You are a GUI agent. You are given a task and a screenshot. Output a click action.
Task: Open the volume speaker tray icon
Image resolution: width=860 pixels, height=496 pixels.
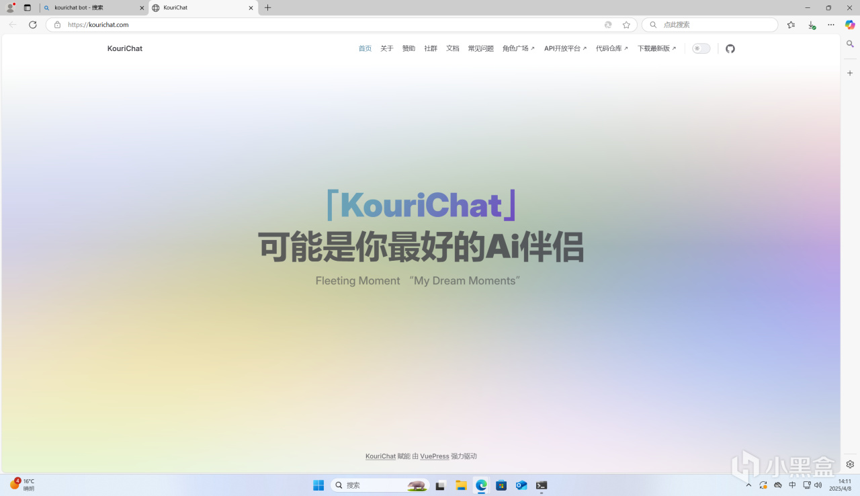[x=818, y=485]
